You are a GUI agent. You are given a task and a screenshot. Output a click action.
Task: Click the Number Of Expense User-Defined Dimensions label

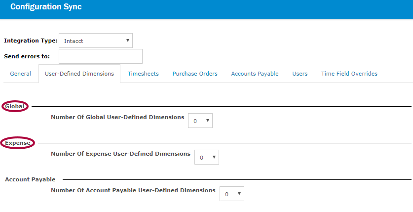120,154
